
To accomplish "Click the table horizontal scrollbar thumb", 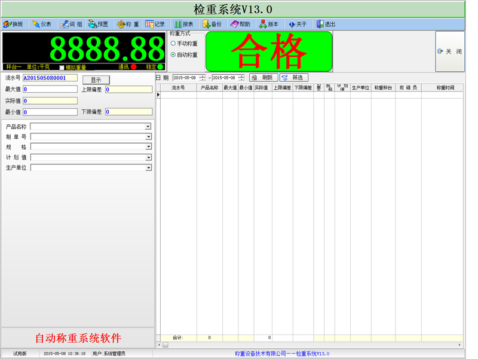I will (x=166, y=345).
